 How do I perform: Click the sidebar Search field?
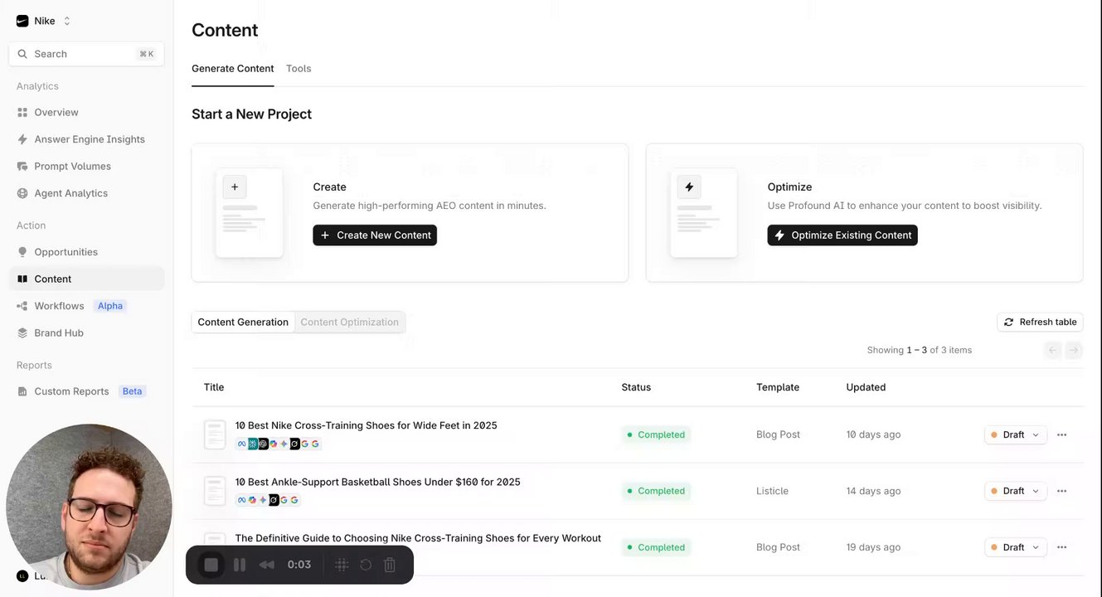(86, 54)
